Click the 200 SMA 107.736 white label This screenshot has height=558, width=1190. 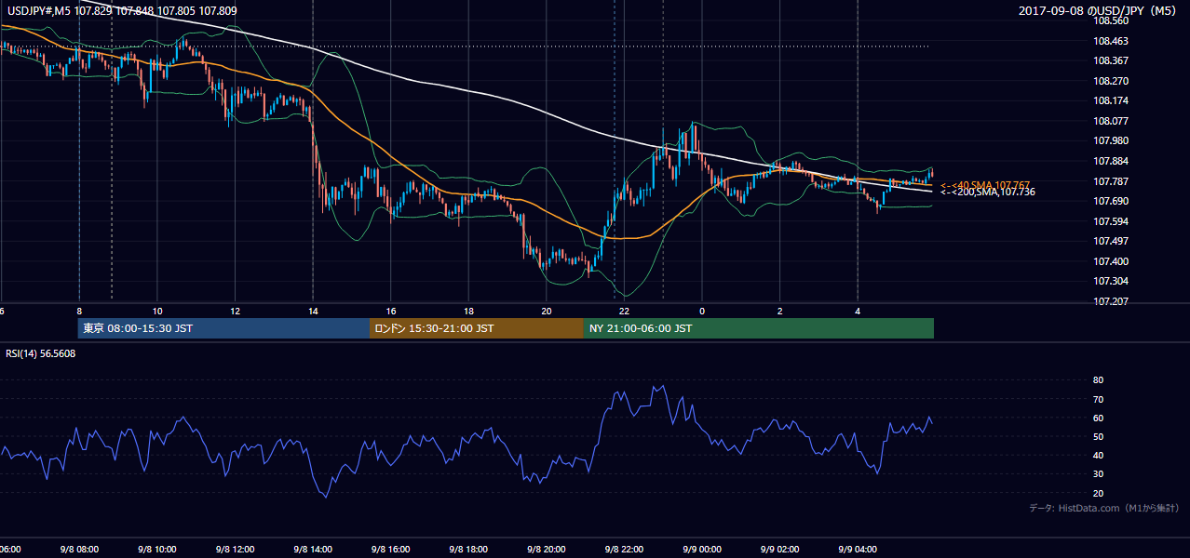[x=988, y=193]
